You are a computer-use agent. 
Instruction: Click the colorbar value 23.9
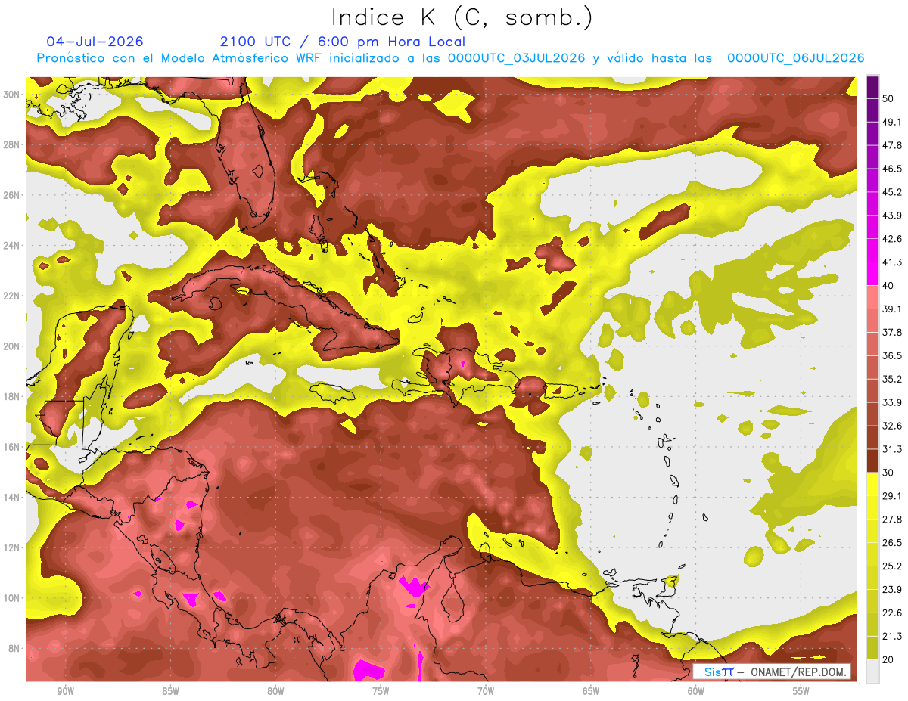892,589
